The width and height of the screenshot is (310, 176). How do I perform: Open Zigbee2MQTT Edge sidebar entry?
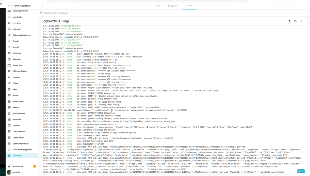tap(22, 144)
